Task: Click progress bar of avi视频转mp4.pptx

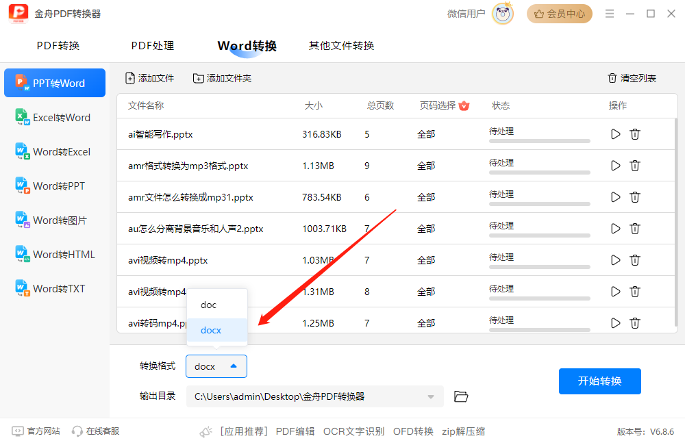Action: coord(540,267)
